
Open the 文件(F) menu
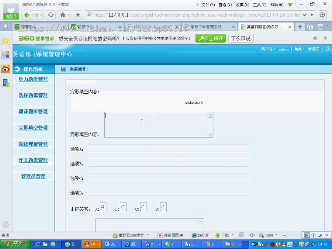[208, 5]
